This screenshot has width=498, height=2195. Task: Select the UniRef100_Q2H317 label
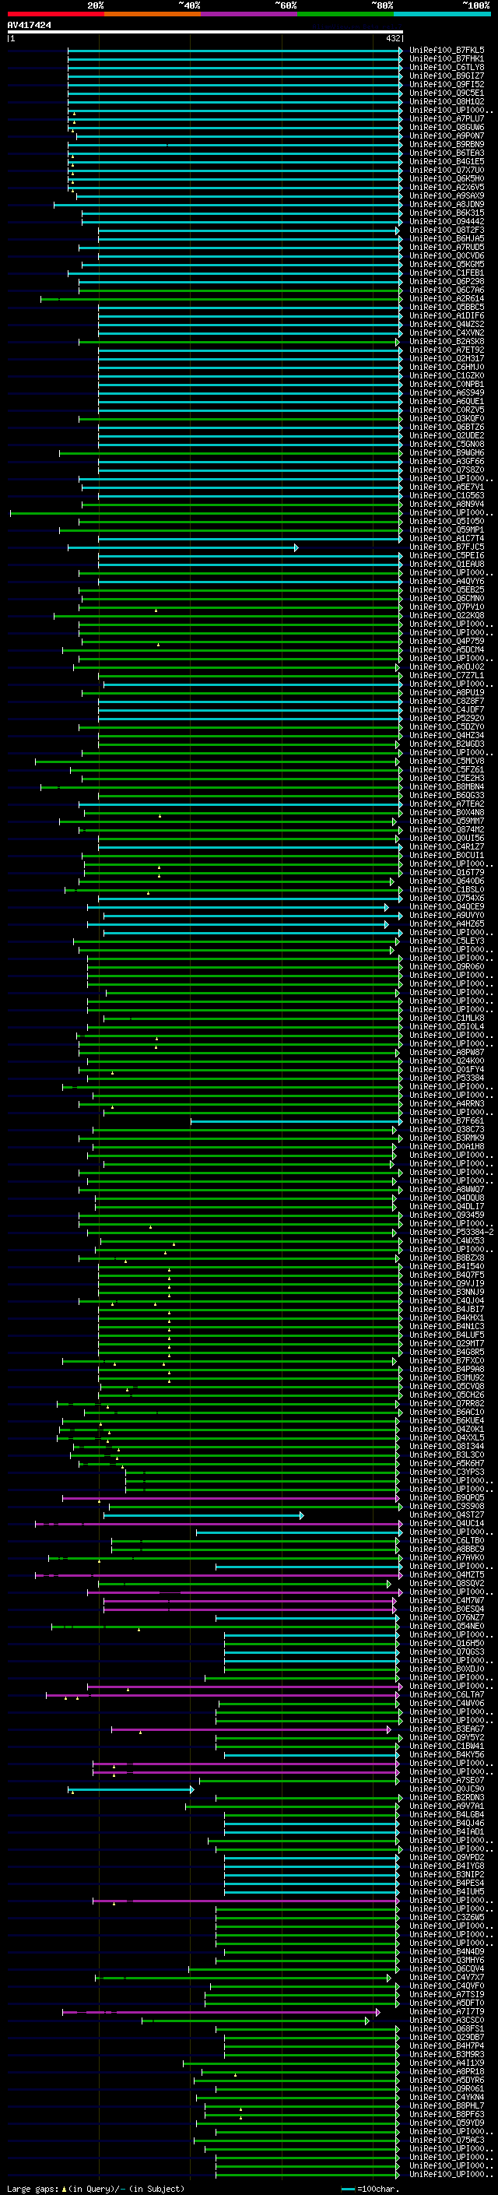point(447,359)
